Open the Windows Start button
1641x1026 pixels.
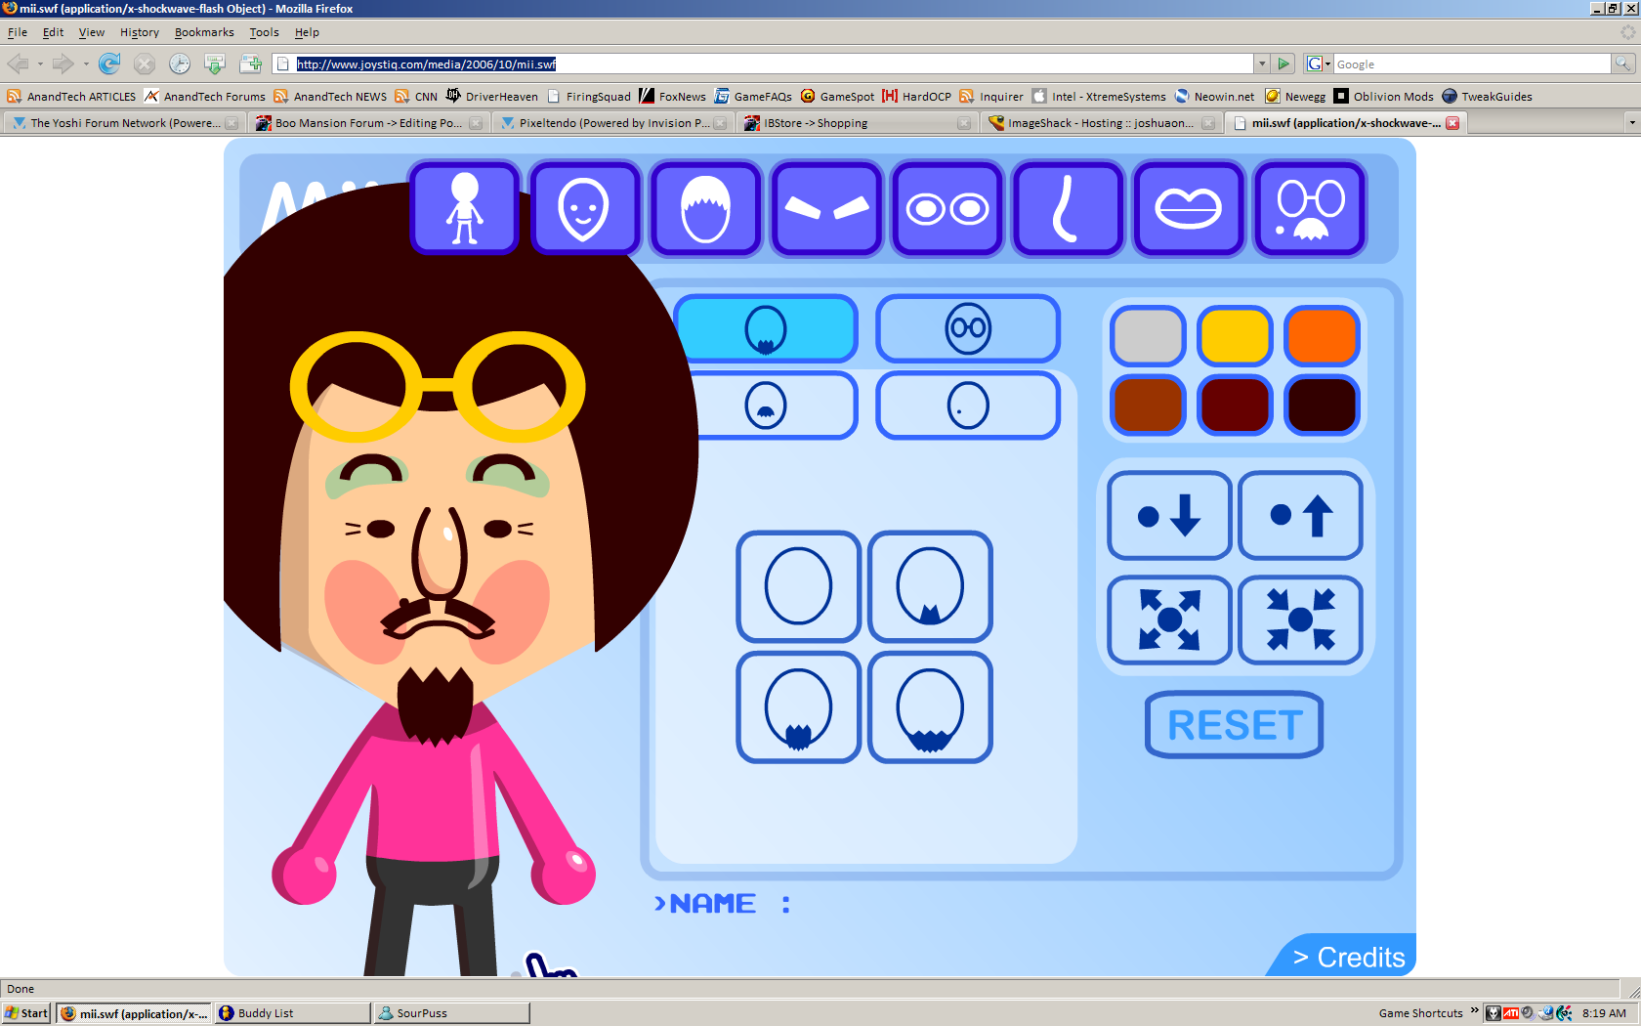(x=26, y=1013)
